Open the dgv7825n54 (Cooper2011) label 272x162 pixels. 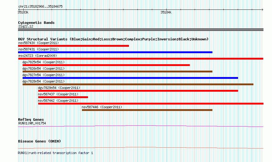[43, 62]
